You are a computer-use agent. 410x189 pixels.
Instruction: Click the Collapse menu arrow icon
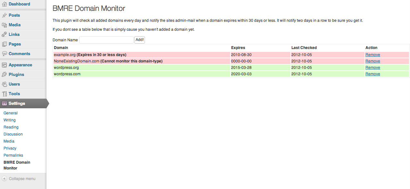[4, 179]
